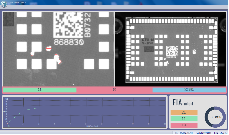Click the blue bar showing 52.381
Screen dimensions: 229x135
click(x=189, y=90)
